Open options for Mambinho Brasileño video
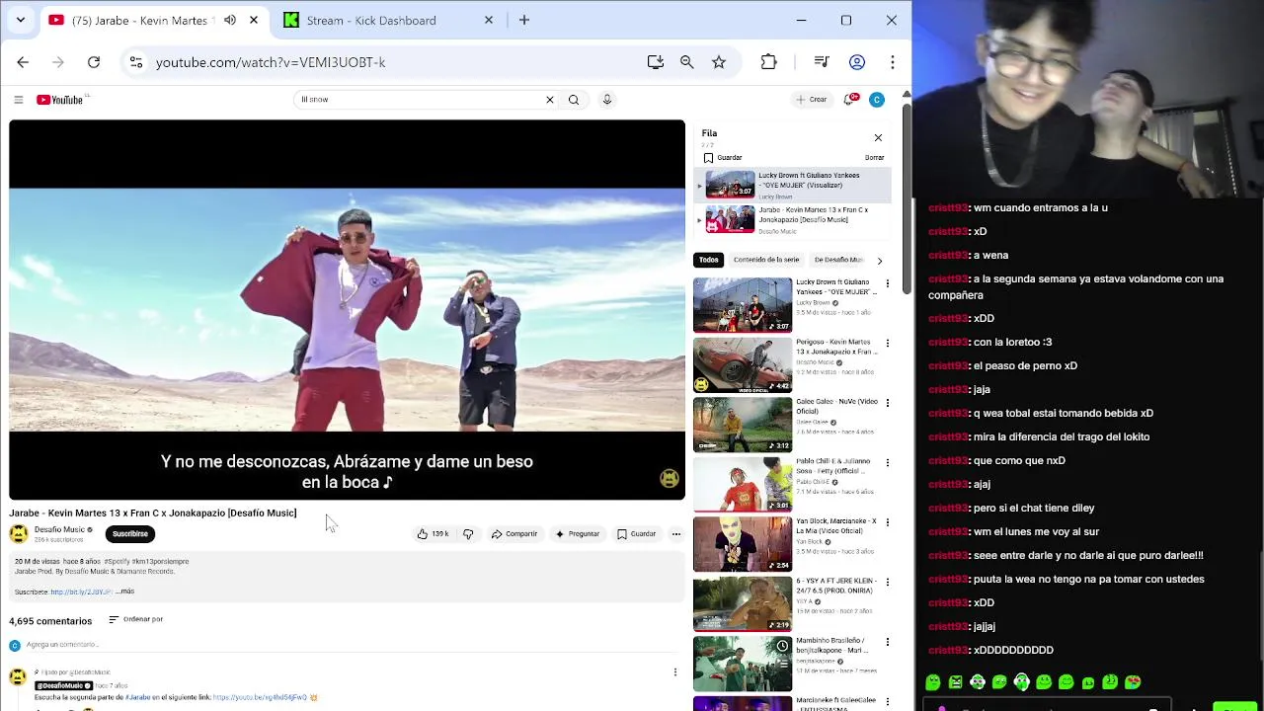Image resolution: width=1264 pixels, height=711 pixels. point(887,642)
